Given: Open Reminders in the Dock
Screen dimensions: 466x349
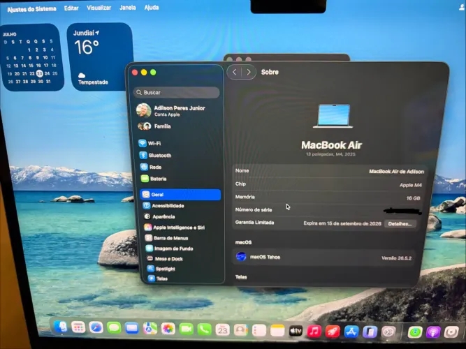Looking at the screenshot, I should [x=259, y=331].
